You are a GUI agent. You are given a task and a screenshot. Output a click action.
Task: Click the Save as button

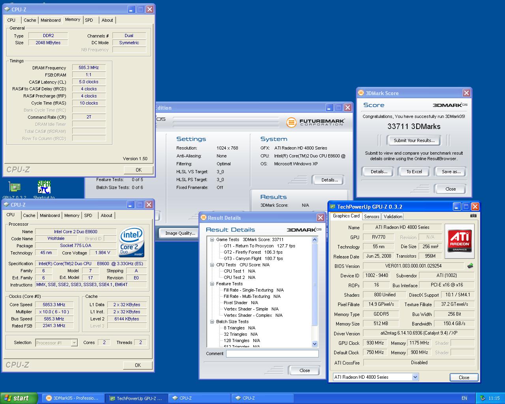pos(451,172)
